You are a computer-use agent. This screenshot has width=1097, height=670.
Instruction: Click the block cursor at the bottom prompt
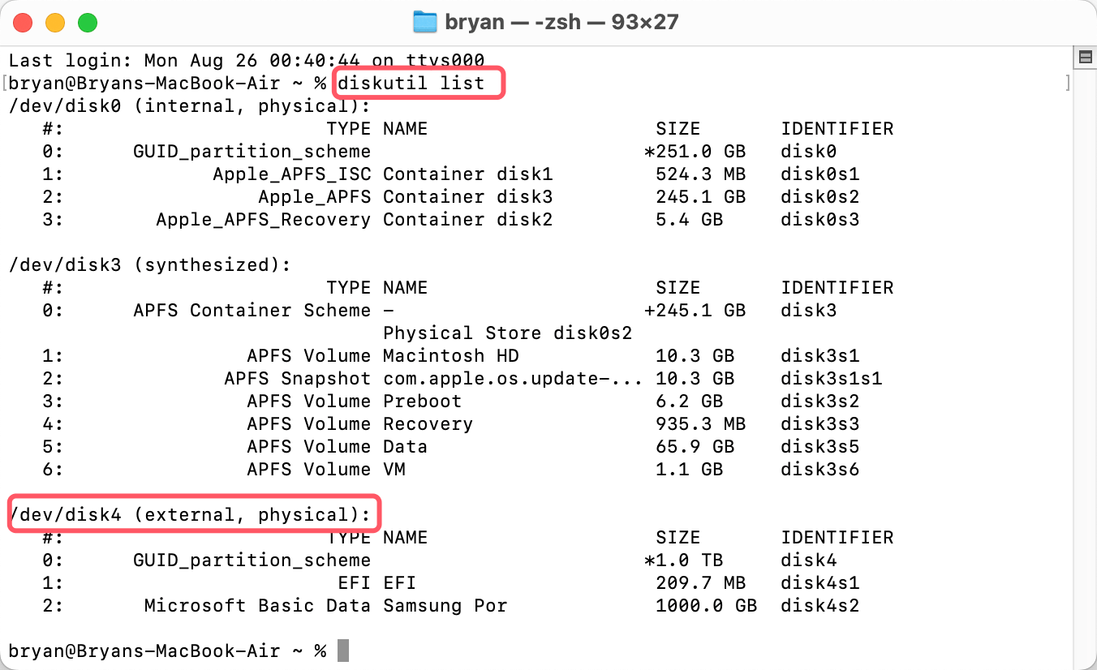pyautogui.click(x=343, y=651)
